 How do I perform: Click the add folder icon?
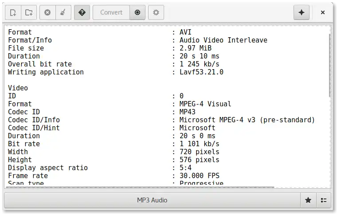point(28,12)
